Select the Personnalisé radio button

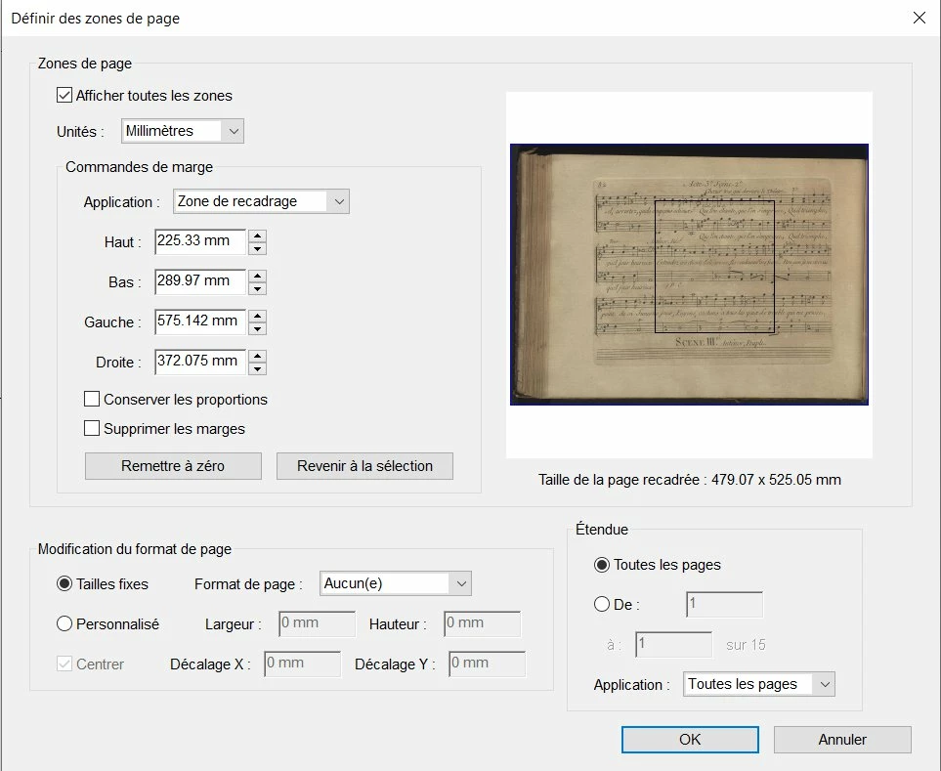click(x=64, y=624)
